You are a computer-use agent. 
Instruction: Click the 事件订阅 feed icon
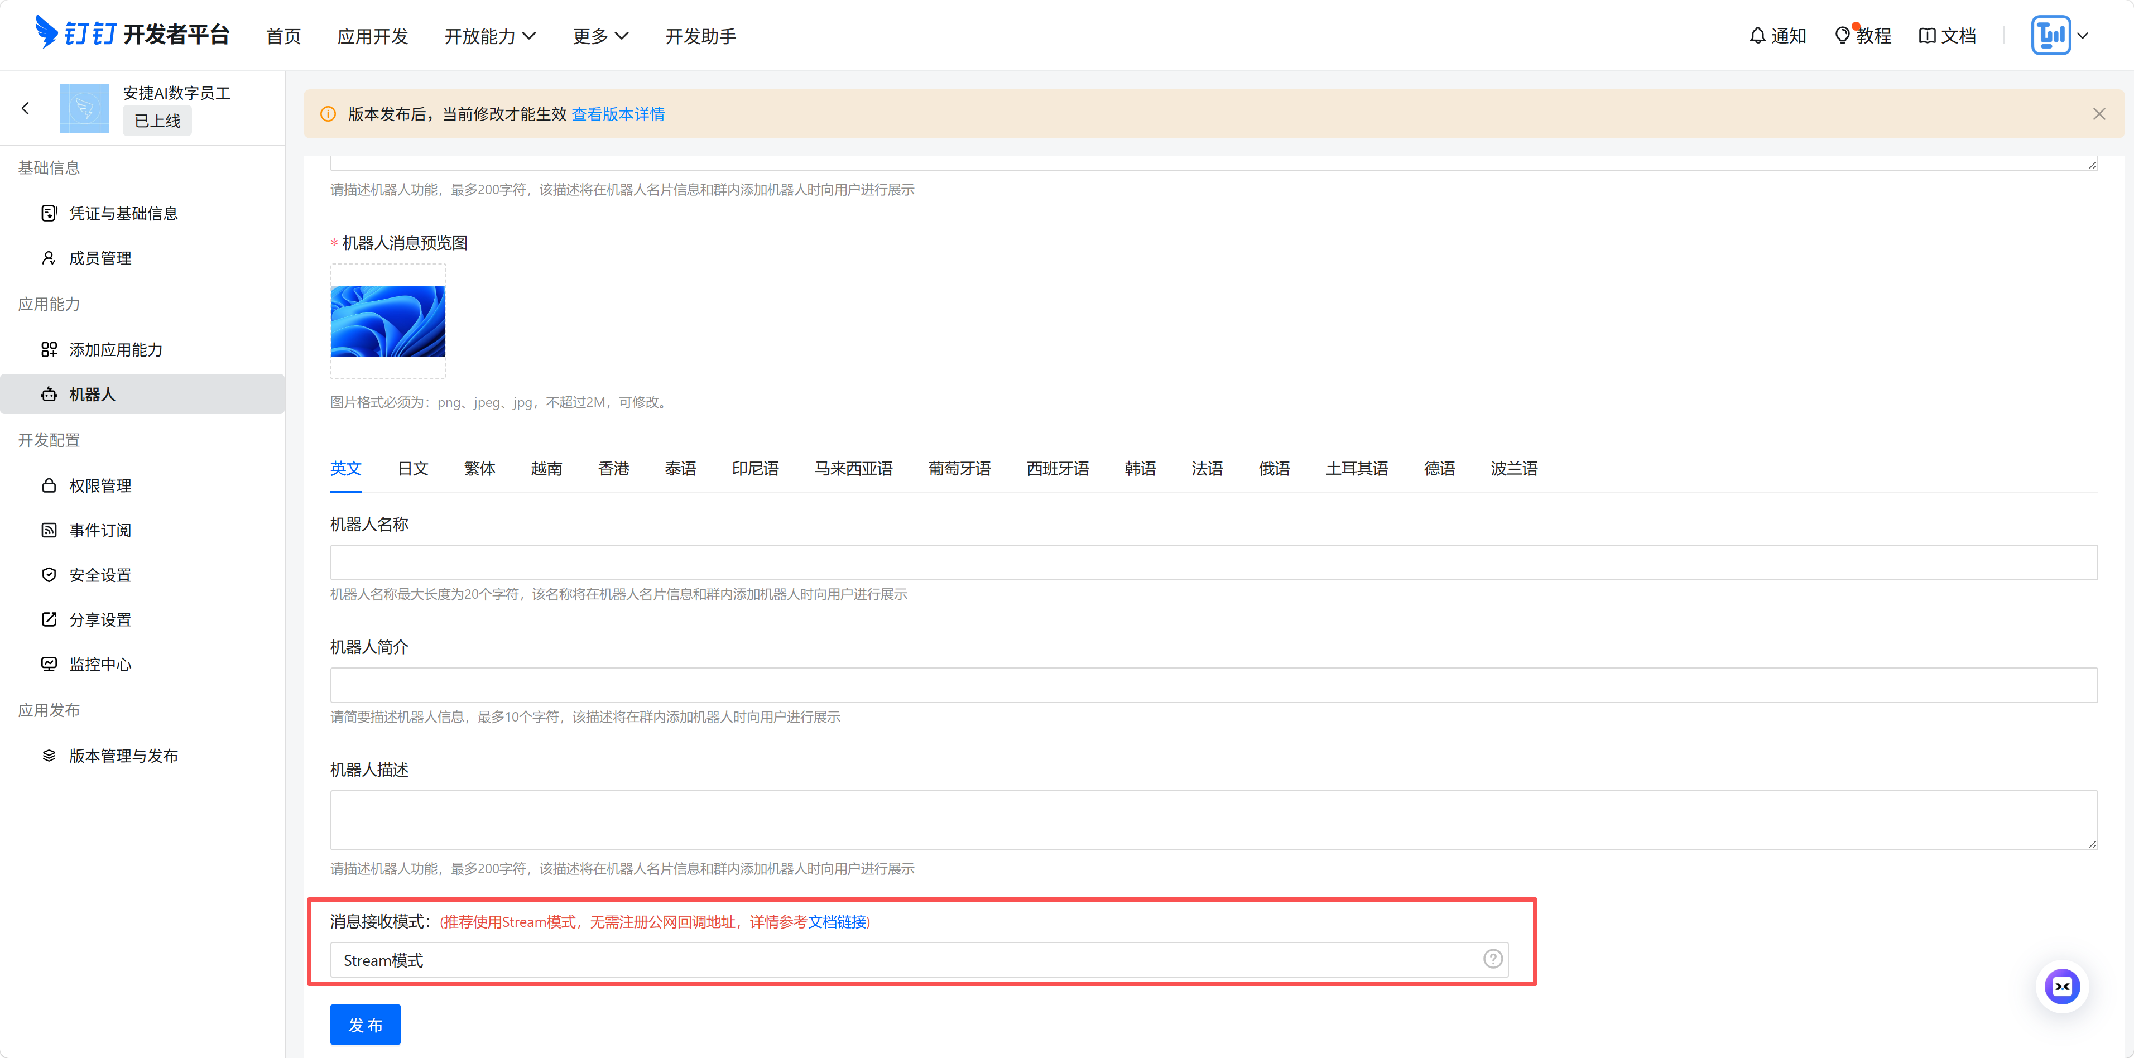click(x=49, y=530)
